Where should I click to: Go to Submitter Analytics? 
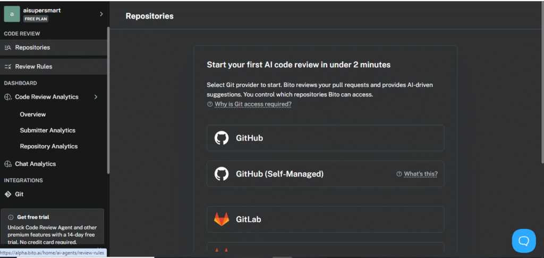[47, 130]
